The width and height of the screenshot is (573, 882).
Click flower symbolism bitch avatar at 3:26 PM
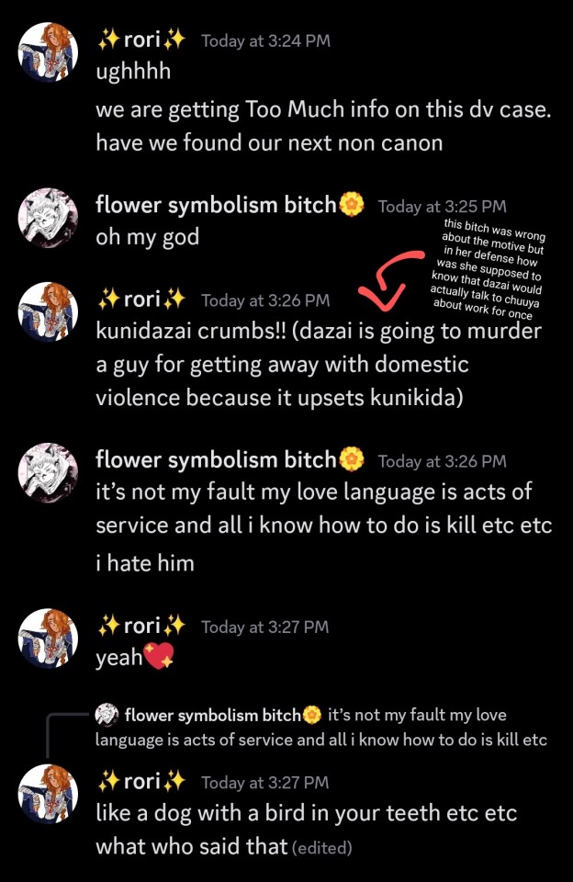pyautogui.click(x=48, y=472)
